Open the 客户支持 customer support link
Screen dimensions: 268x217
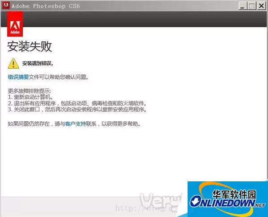[x=75, y=123]
